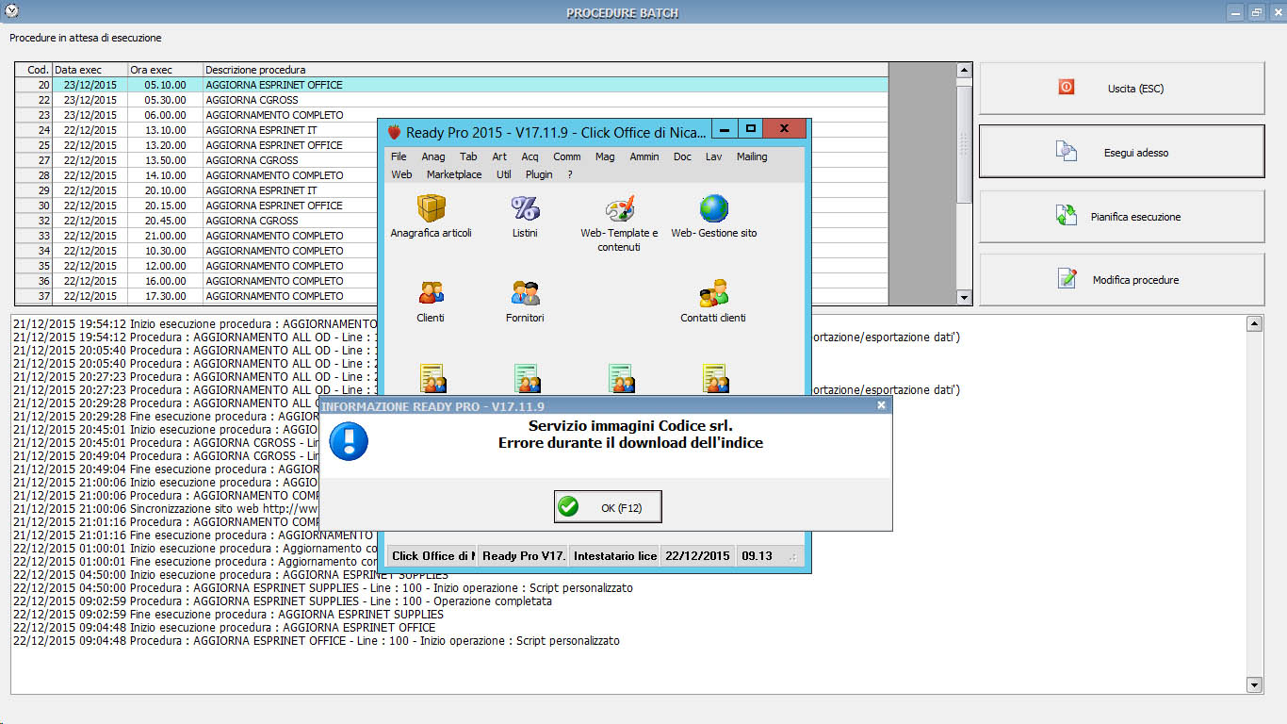The height and width of the screenshot is (724, 1287).
Task: Click procedure table scrollbar up arrow
Action: [964, 70]
